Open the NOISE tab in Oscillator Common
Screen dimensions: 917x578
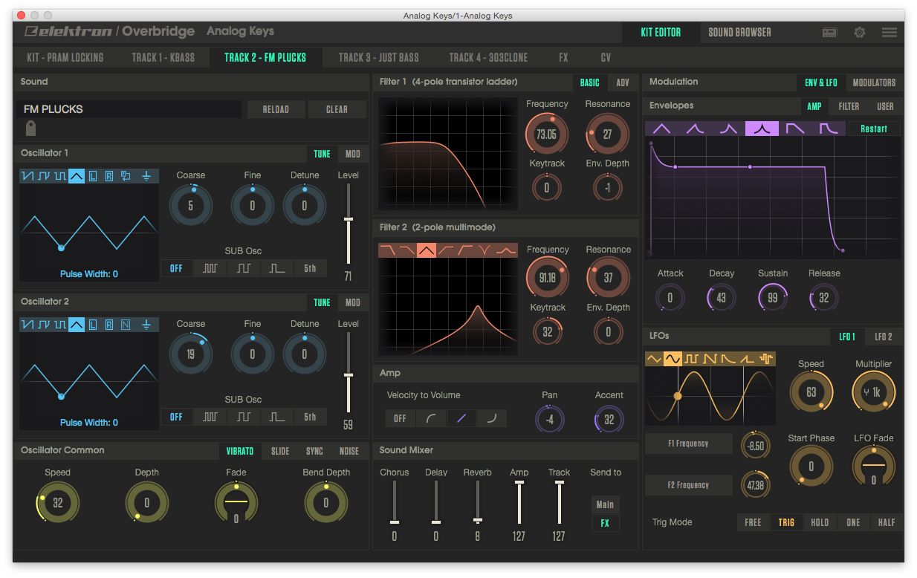coord(349,451)
